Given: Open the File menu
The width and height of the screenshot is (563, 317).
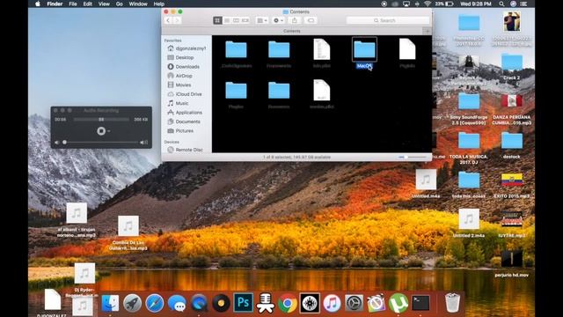Looking at the screenshot, I should (x=73, y=4).
